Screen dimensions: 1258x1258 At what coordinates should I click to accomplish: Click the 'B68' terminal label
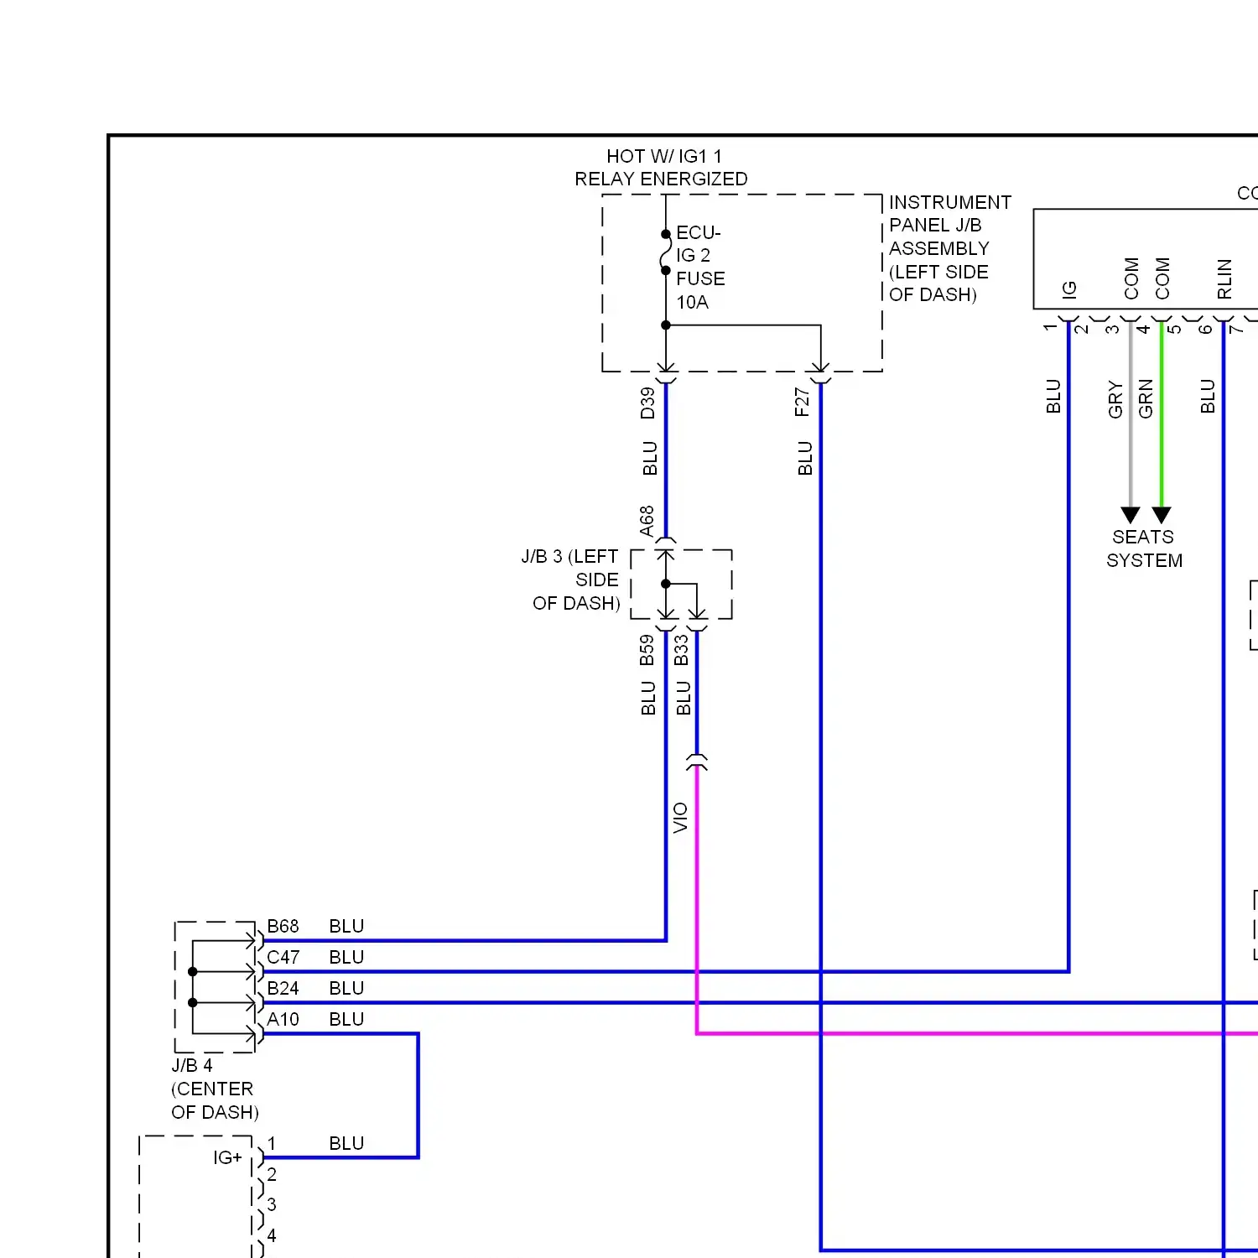tap(283, 926)
